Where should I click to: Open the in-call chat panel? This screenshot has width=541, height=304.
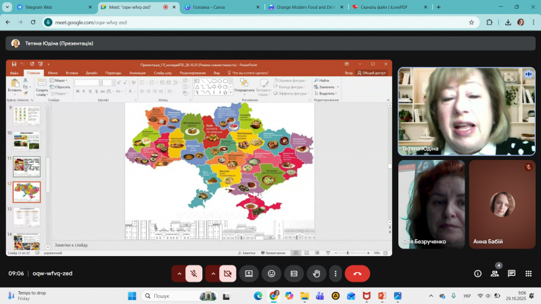(x=511, y=274)
